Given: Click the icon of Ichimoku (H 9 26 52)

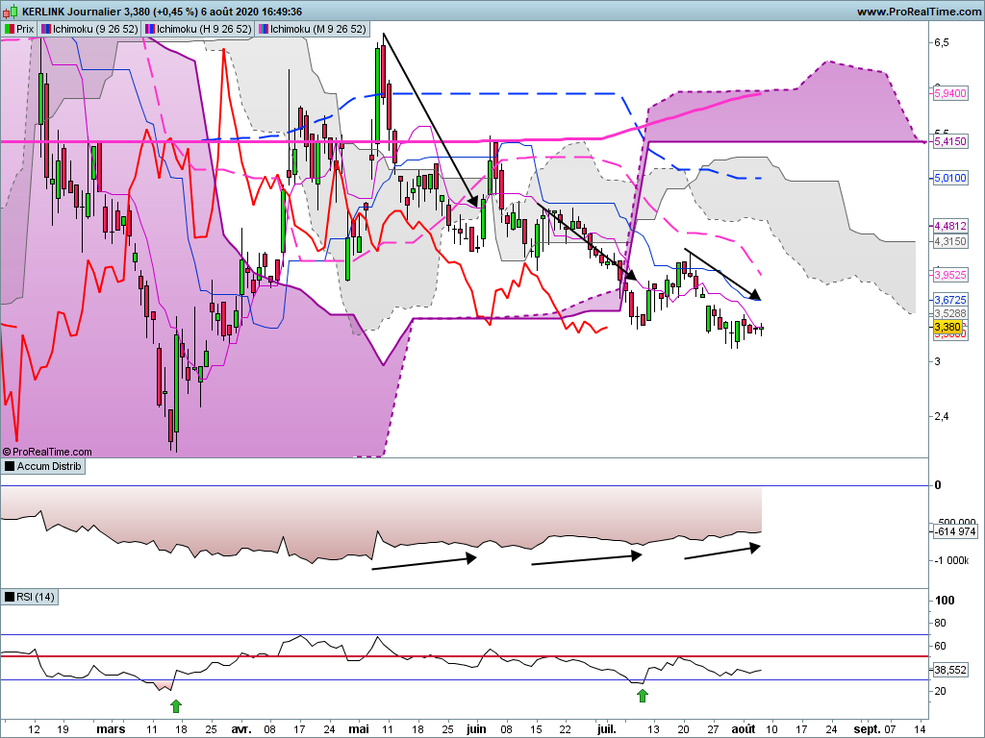Looking at the screenshot, I should 149,29.
